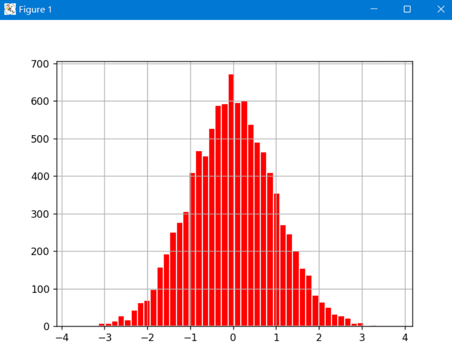Click the x-axis label '2'
This screenshot has height=354, width=452.
pyautogui.click(x=319, y=337)
